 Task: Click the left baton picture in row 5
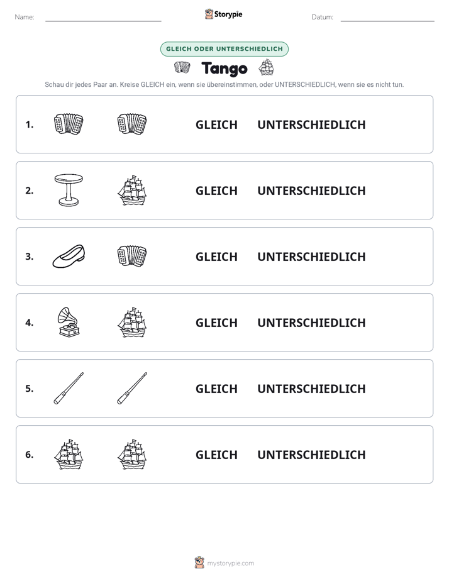[69, 389]
